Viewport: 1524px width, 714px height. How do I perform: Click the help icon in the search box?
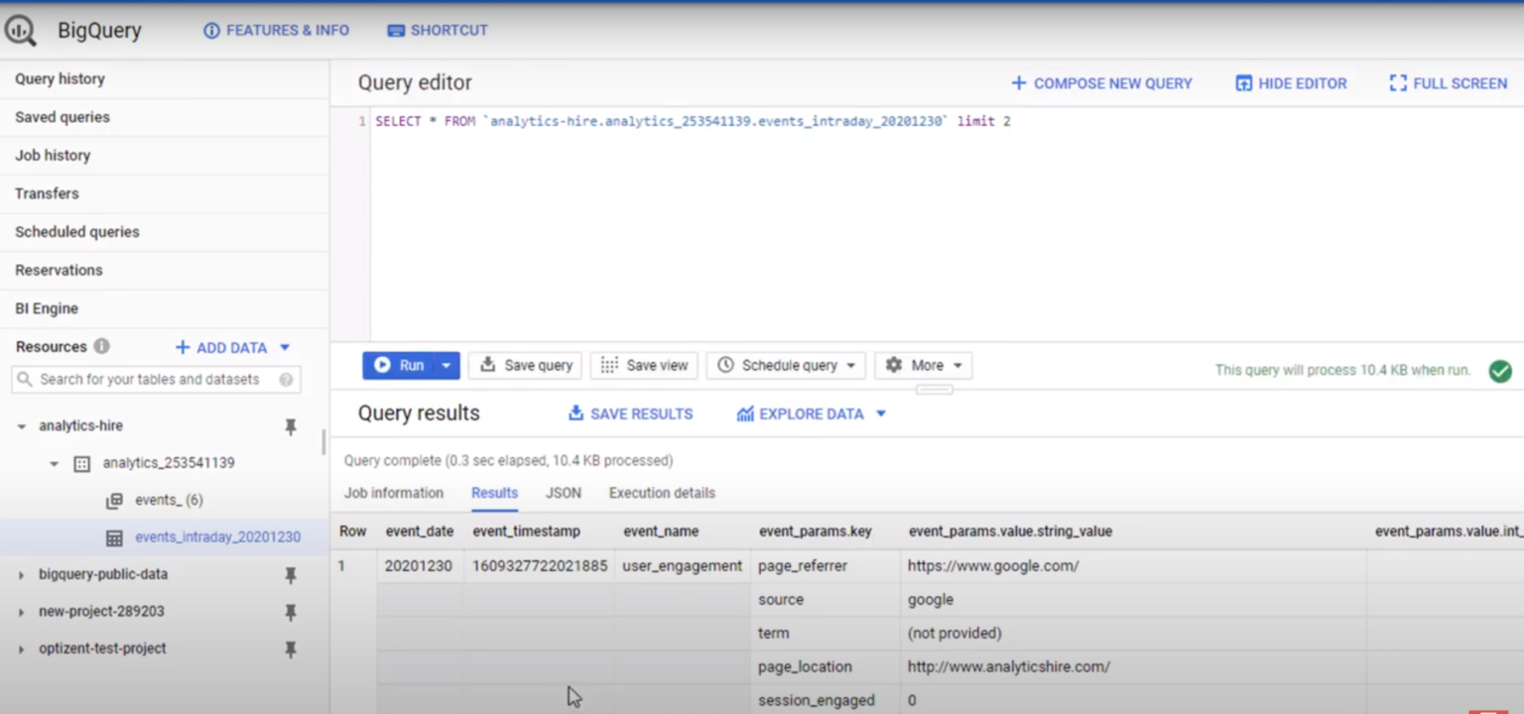[286, 380]
